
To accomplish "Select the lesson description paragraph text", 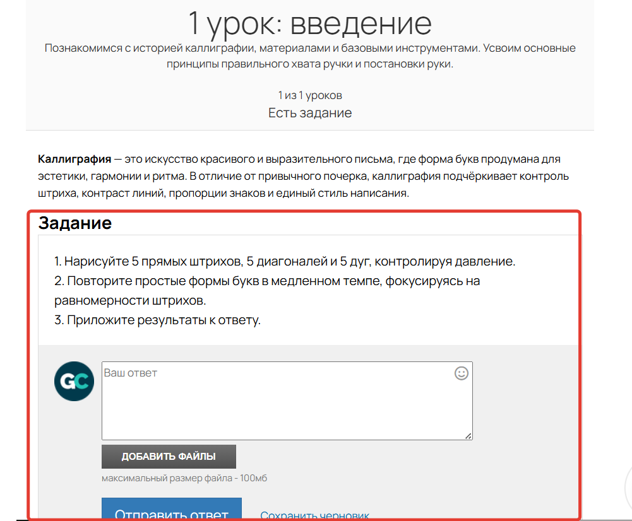I will (x=309, y=56).
